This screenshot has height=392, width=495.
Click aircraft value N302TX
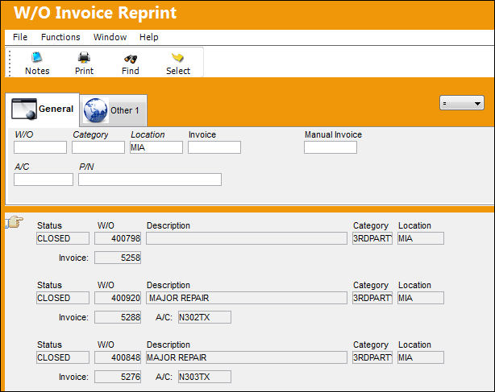205,317
